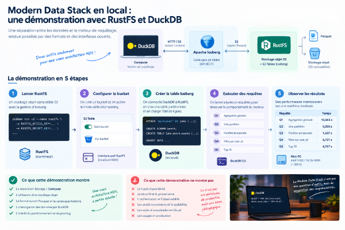Click the 'Observer les résultats' step heading
This screenshot has height=230, width=345.
[x=306, y=94]
